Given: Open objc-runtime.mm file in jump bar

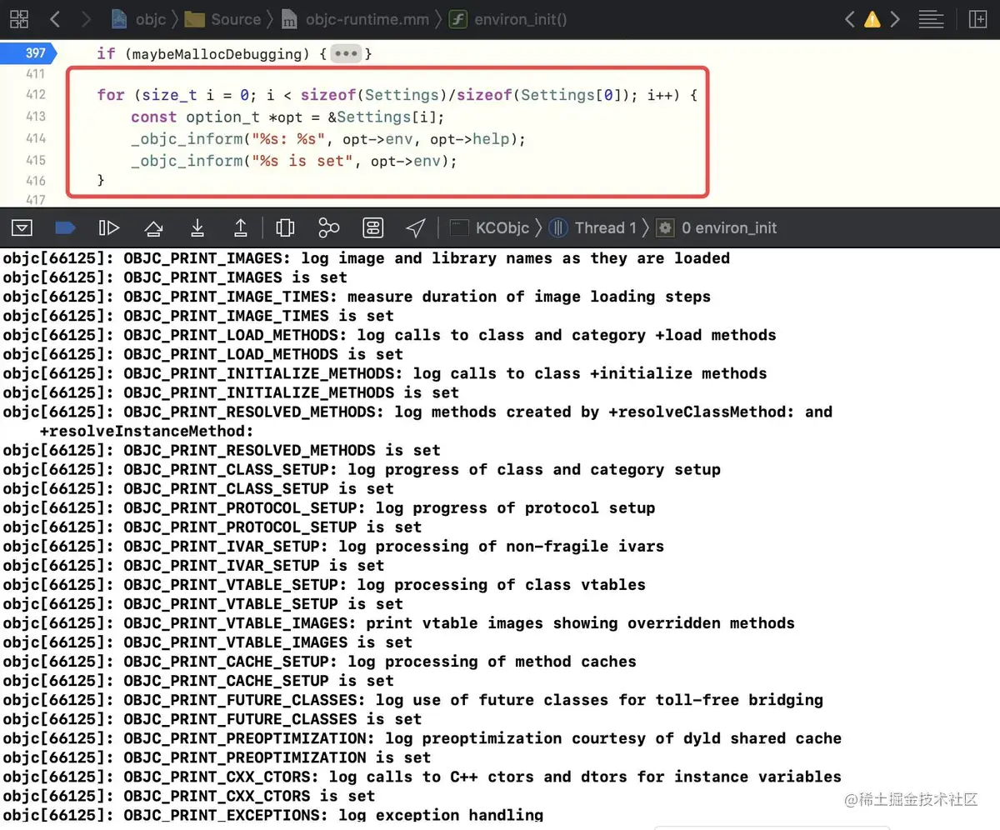Looking at the screenshot, I should 357,18.
